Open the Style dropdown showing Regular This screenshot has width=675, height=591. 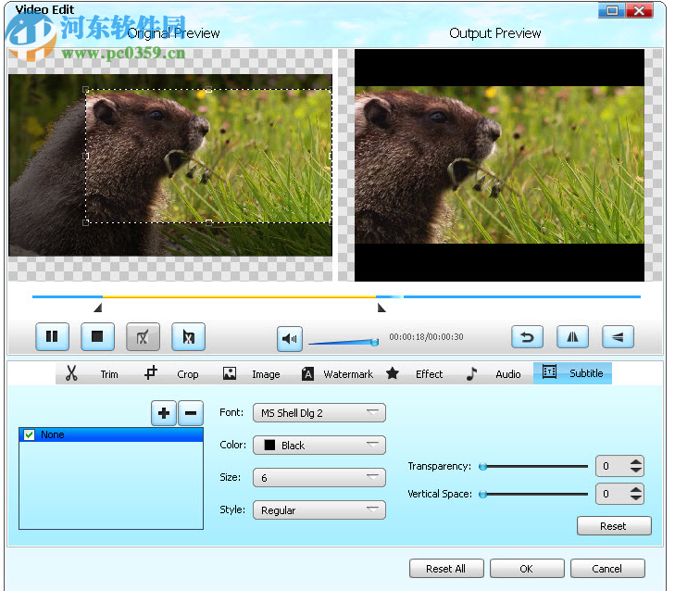tap(319, 510)
